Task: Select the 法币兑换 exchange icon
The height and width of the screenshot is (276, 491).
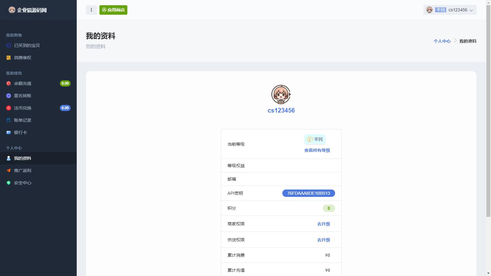Action: point(8,108)
